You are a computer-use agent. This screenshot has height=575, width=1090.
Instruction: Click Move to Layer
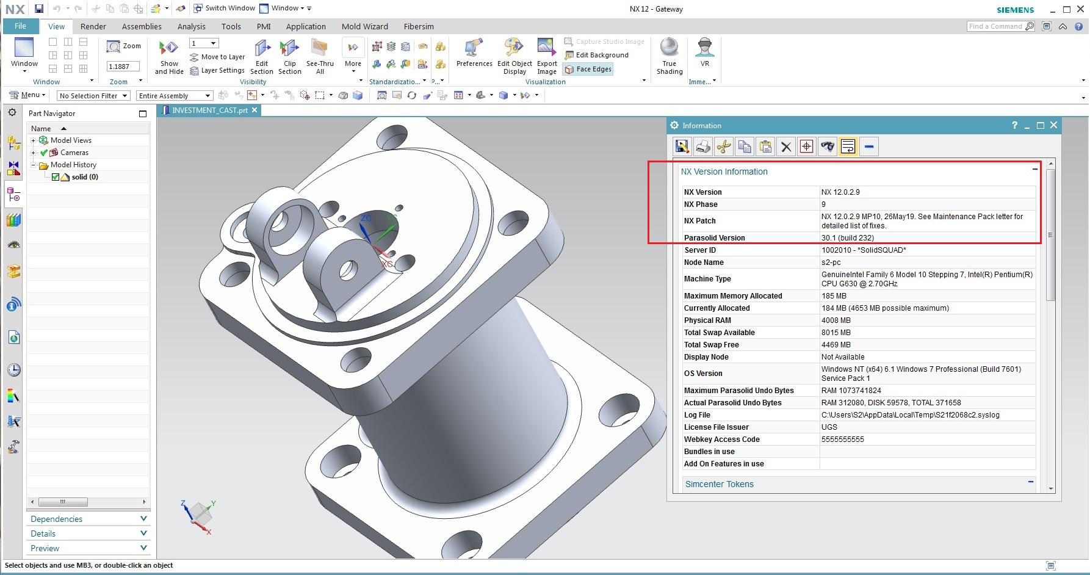click(x=217, y=57)
